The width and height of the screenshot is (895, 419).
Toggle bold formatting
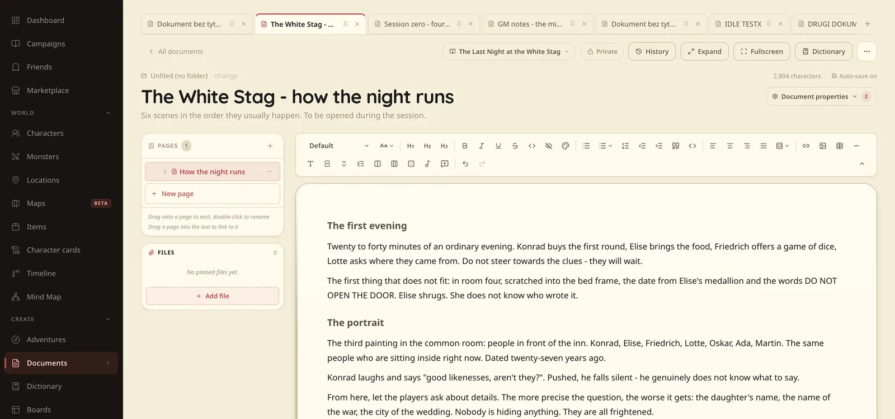pyautogui.click(x=465, y=146)
